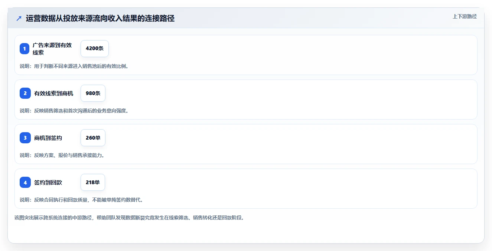This screenshot has height=251, width=492.
Task: Click the arrow icon beside the panel title
Action: [19, 18]
